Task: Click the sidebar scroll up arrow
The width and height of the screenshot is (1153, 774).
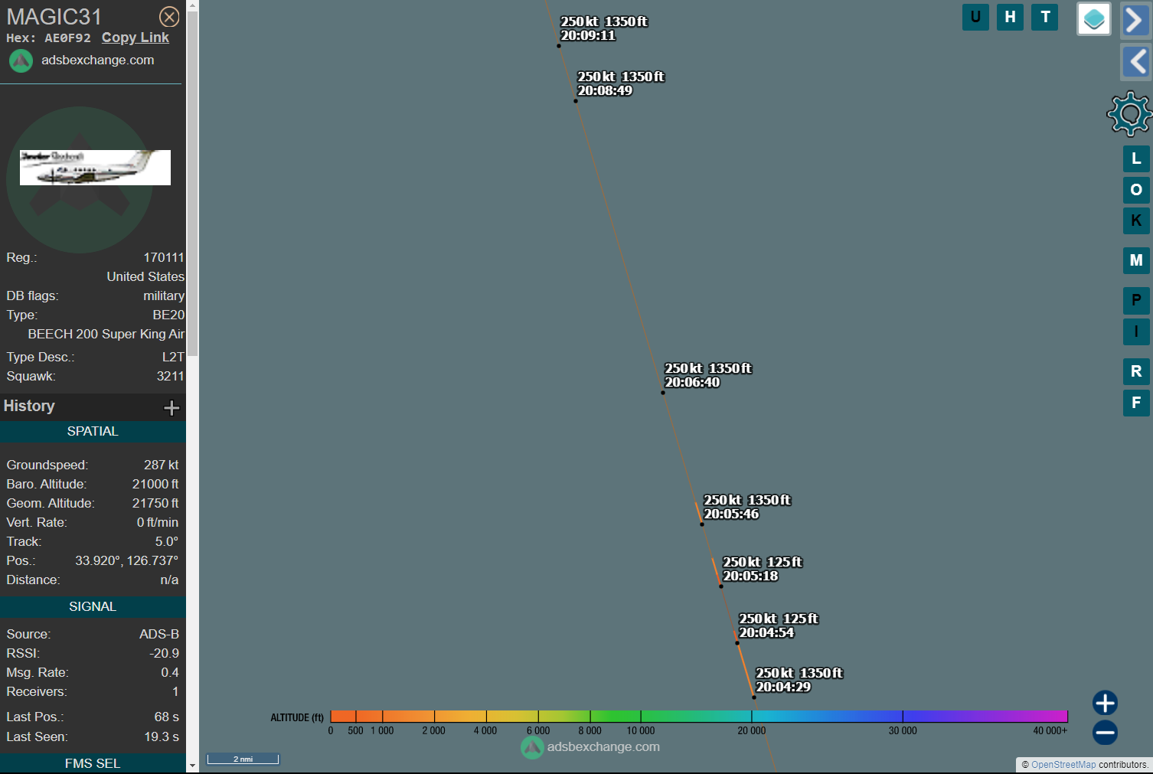Action: [x=192, y=5]
